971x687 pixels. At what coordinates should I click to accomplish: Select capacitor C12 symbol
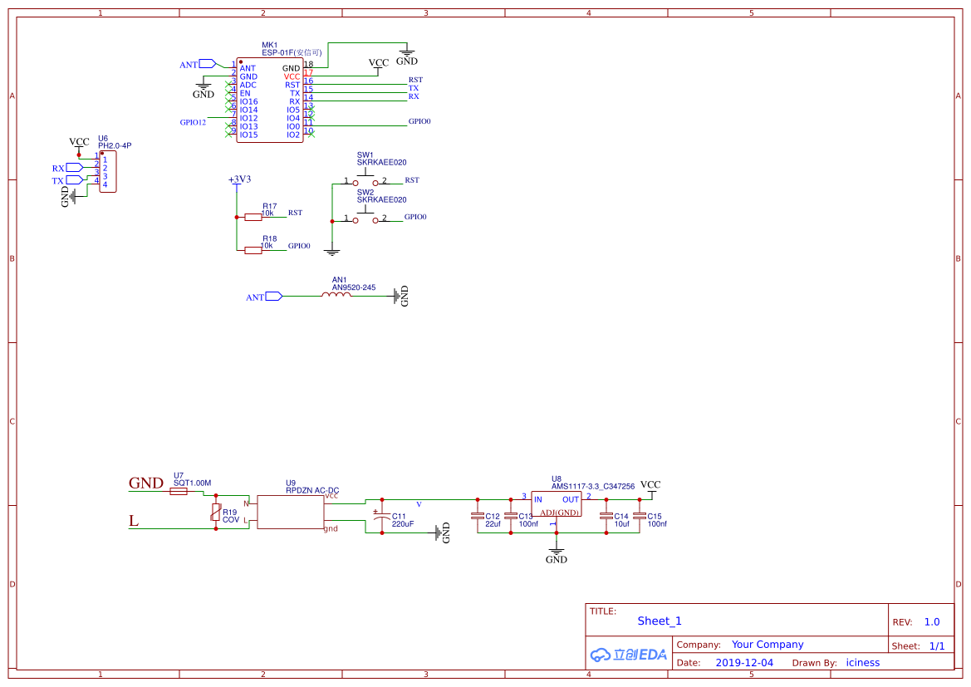[477, 516]
